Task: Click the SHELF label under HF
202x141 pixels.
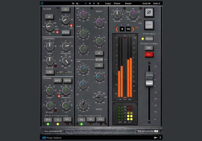Action: tap(99, 11)
